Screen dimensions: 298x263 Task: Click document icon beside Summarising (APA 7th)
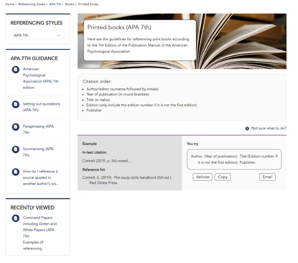[15, 149]
